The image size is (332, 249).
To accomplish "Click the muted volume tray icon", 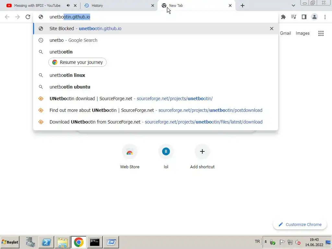I will (298, 242).
